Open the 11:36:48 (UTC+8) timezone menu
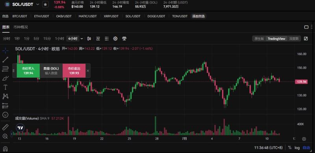 269,147
